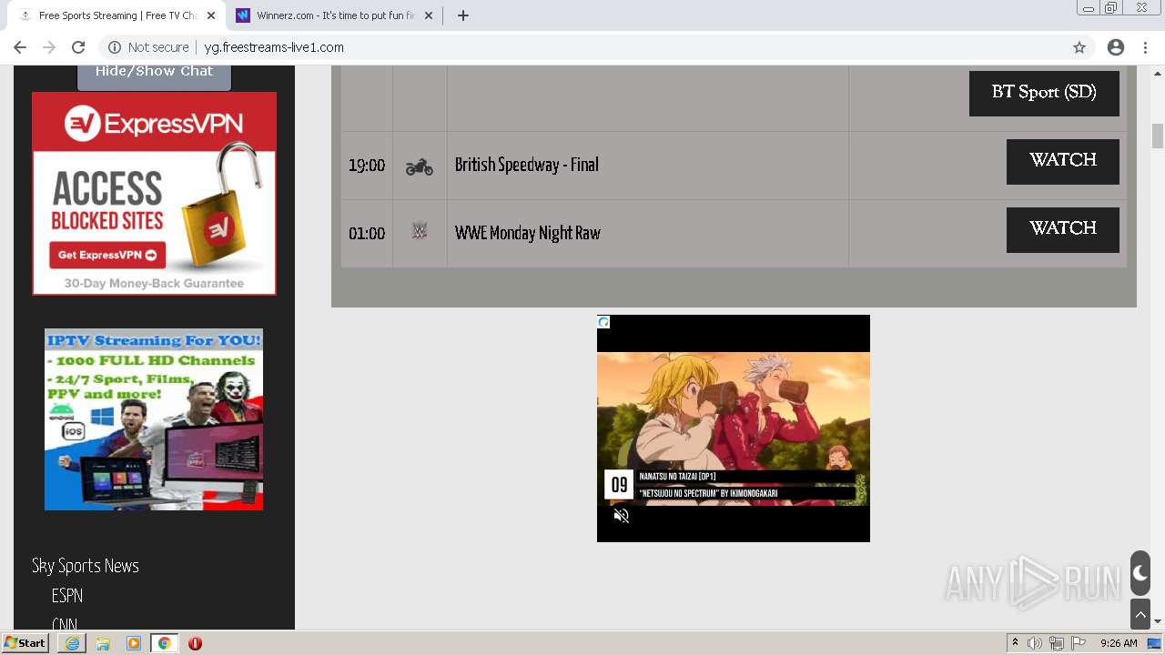Show hidden system tray icons
The height and width of the screenshot is (655, 1165).
1015,643
